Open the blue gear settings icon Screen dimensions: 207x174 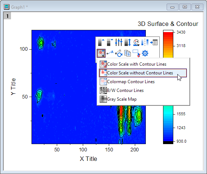coord(145,53)
